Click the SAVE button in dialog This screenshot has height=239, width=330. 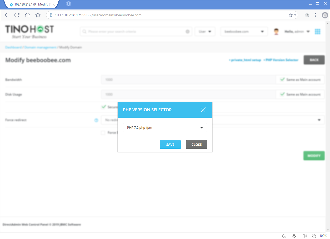tap(170, 145)
